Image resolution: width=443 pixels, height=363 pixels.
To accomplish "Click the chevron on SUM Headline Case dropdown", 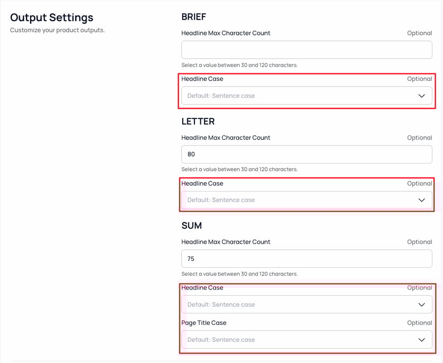I will [x=422, y=304].
